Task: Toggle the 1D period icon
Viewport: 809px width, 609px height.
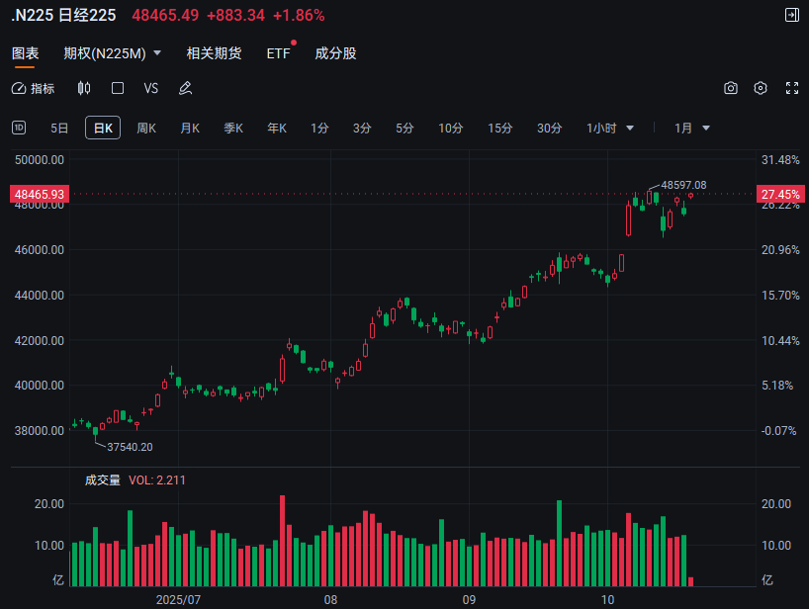Action: (x=19, y=128)
